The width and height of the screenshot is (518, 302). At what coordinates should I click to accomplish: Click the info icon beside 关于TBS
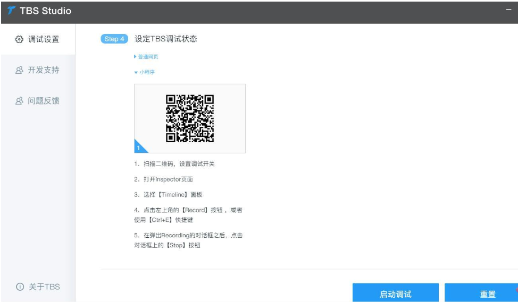click(x=20, y=287)
